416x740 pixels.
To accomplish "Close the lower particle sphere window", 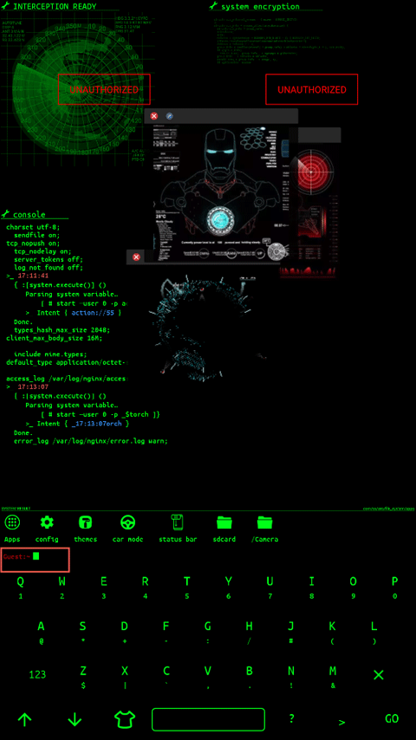I will [x=136, y=256].
